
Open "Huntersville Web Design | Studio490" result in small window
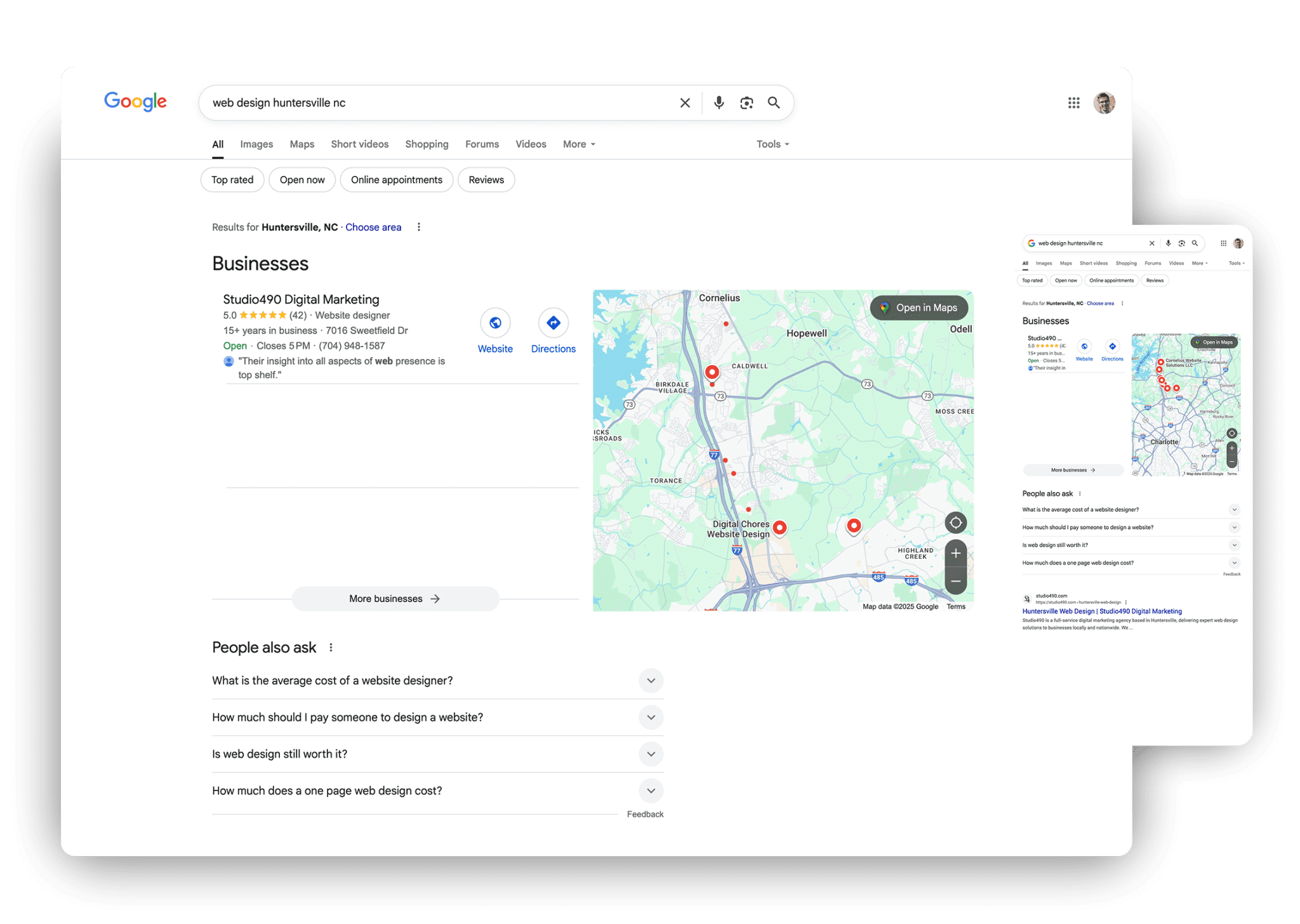[1102, 612]
